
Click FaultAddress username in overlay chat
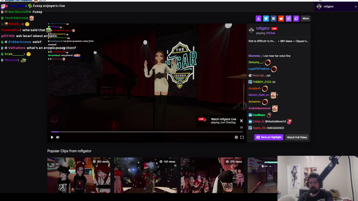click(16, 18)
